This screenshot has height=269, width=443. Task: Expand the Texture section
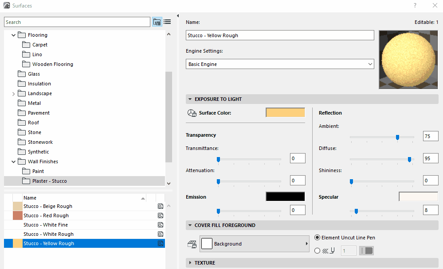[x=191, y=263]
